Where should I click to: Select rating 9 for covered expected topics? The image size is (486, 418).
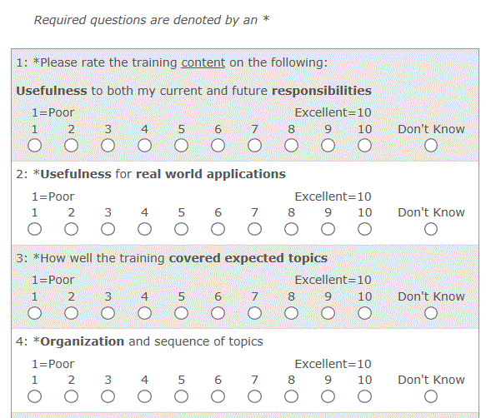pos(328,313)
